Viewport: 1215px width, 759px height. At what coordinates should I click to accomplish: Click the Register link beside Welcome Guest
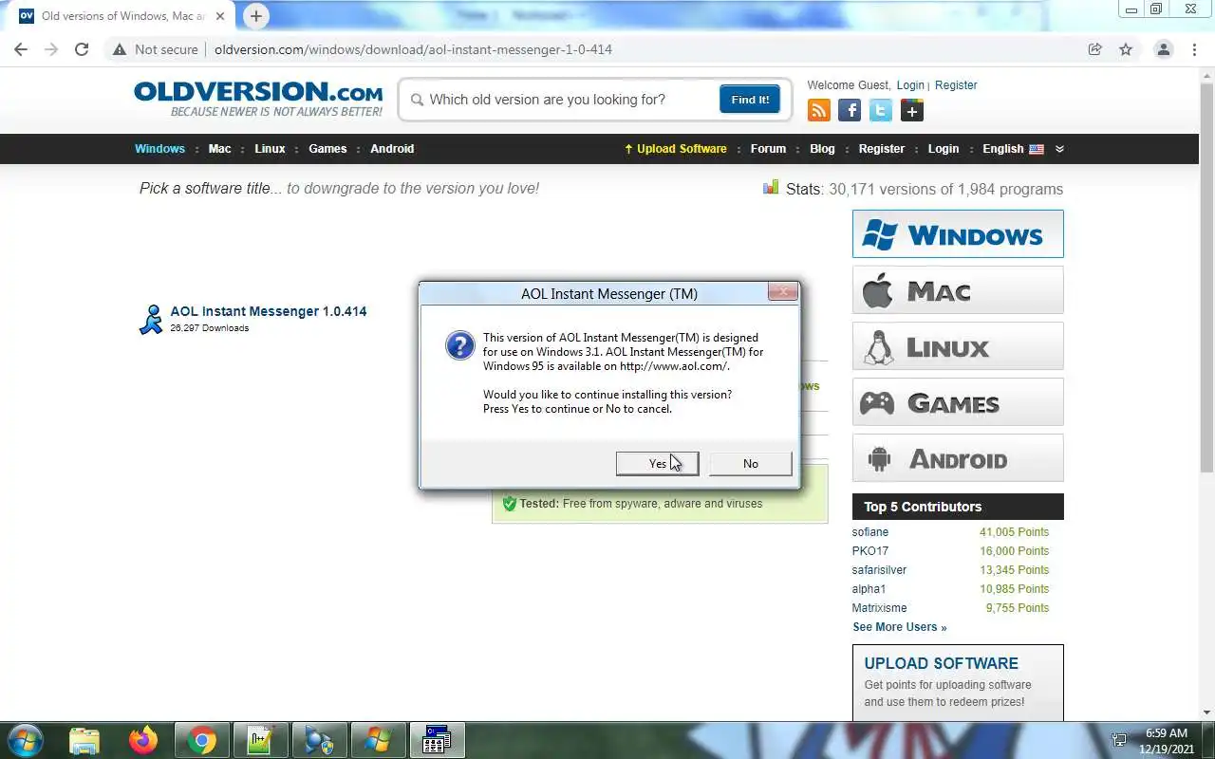point(956,85)
